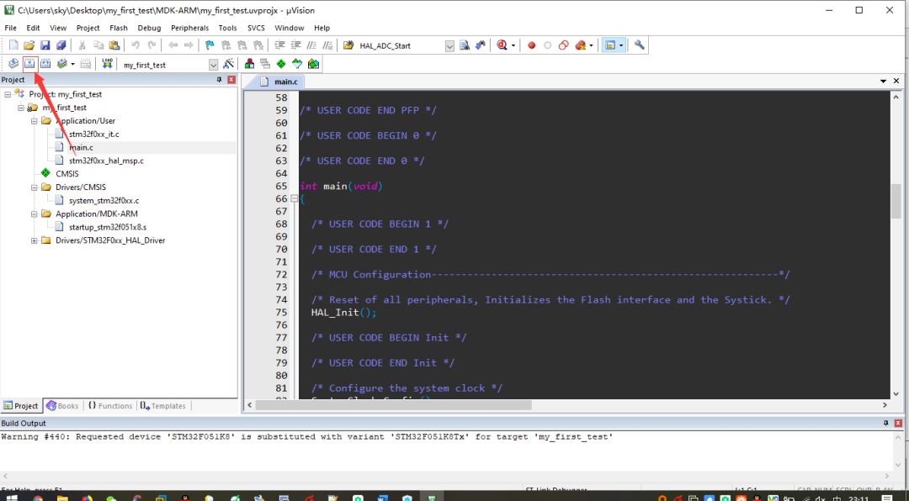The height and width of the screenshot is (501, 909).
Task: Start the debug session with magnifier icon
Action: tap(502, 45)
